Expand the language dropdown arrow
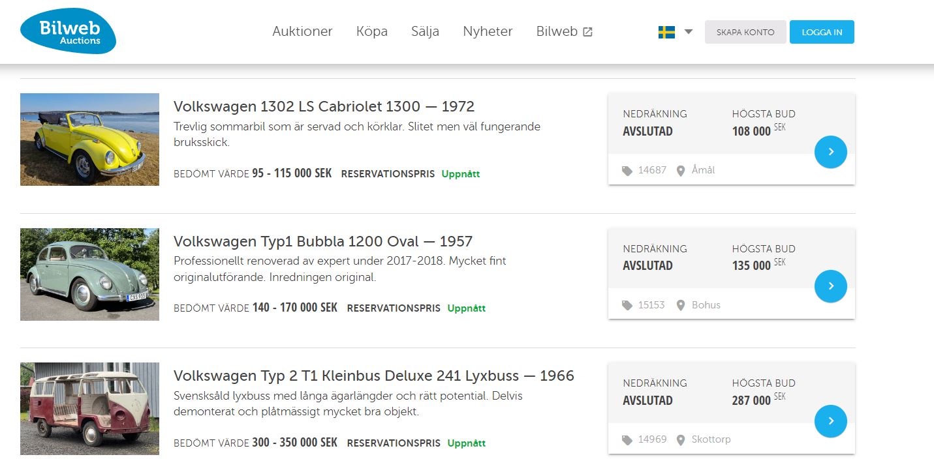 click(689, 31)
